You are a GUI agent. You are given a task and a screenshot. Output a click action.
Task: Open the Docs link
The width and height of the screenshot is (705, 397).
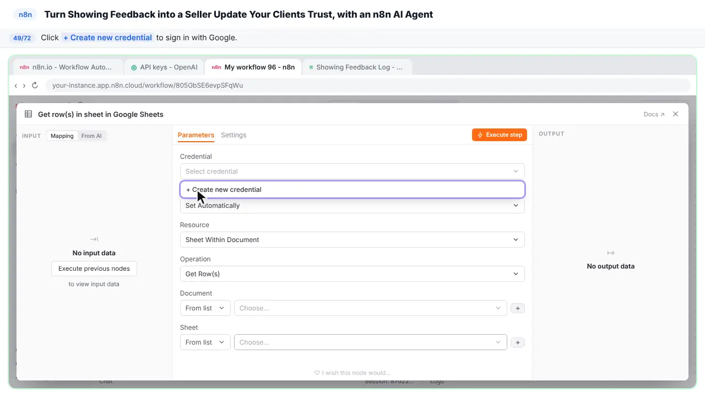(654, 114)
